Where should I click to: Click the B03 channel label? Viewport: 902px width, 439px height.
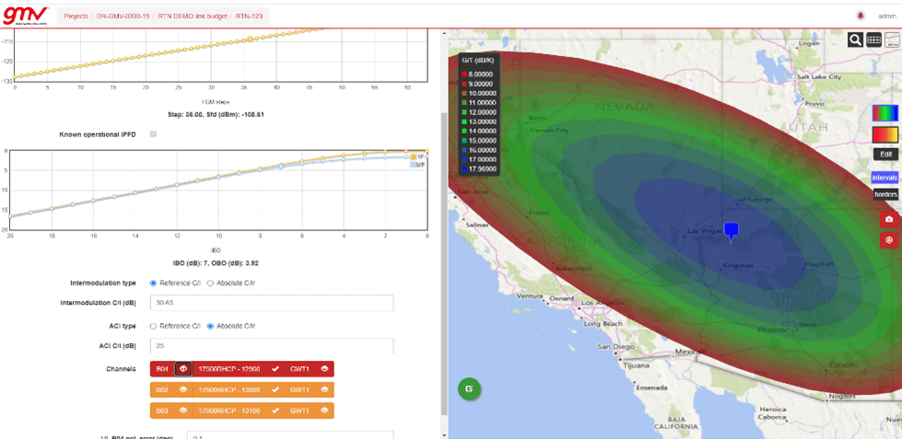[x=162, y=410]
